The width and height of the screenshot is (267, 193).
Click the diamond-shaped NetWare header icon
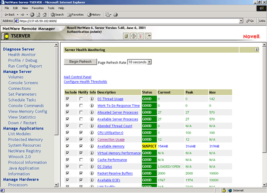pyautogui.click(x=133, y=36)
